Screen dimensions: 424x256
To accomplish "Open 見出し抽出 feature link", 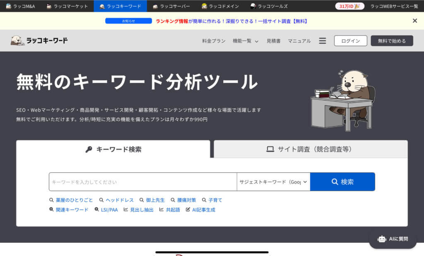I will (x=142, y=210).
